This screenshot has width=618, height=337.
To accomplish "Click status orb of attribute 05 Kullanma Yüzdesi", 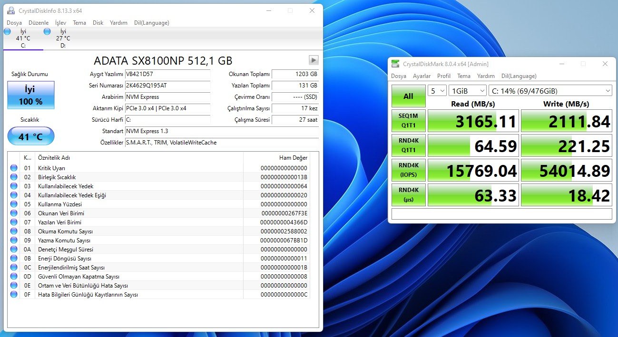I will (x=14, y=204).
